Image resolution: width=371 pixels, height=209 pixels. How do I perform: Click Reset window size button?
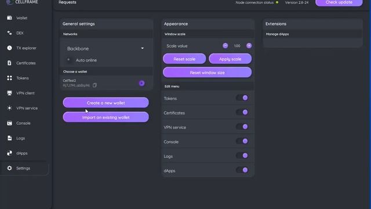tap(208, 72)
